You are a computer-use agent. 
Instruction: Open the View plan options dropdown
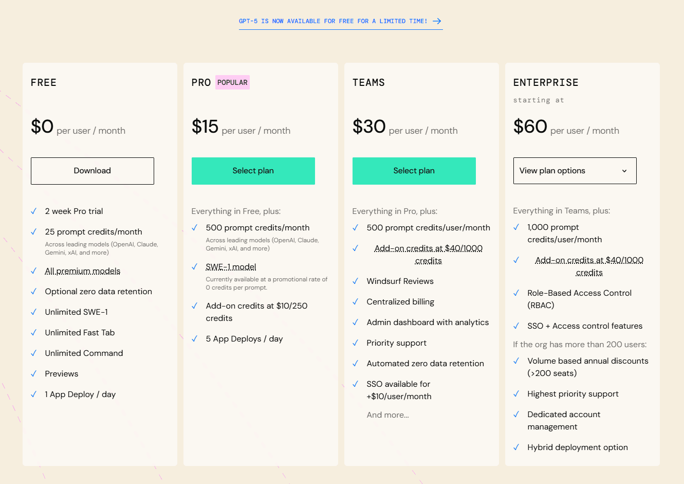[575, 171]
